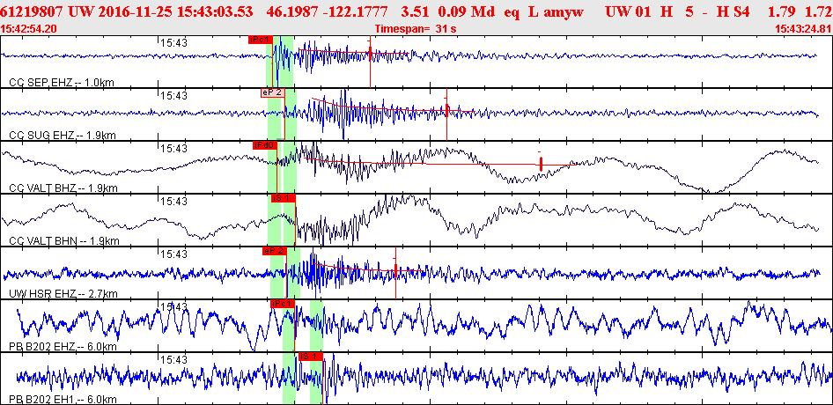This screenshot has width=833, height=405.
Task: Click the 15:43 time tick label on UW HSR EHZ
Action: pyautogui.click(x=173, y=254)
